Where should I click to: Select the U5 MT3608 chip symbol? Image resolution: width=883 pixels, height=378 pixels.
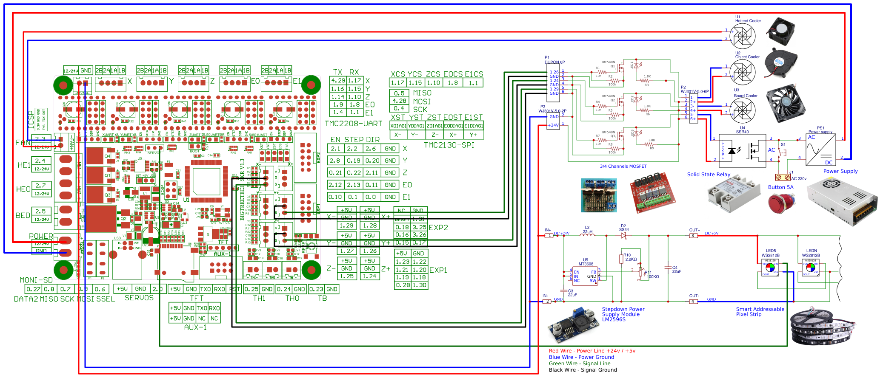click(x=585, y=276)
